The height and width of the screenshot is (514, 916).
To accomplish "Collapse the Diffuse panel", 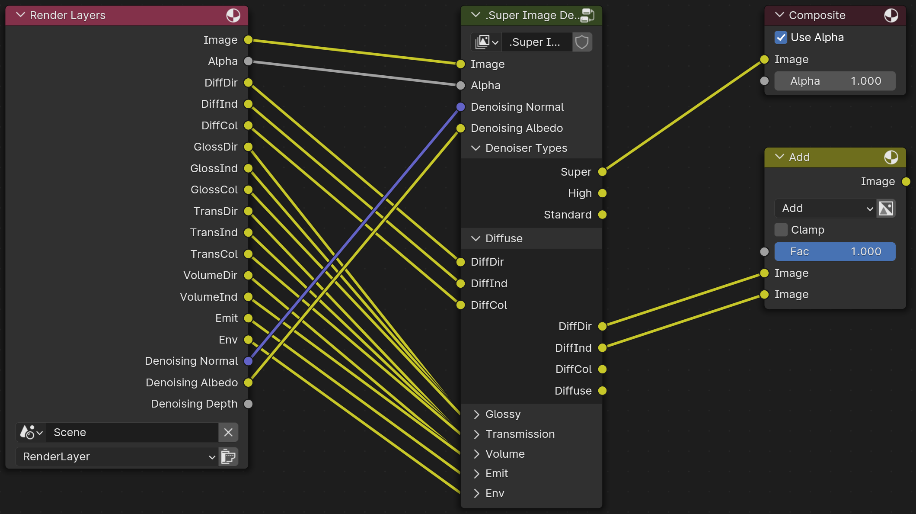I will pyautogui.click(x=476, y=239).
